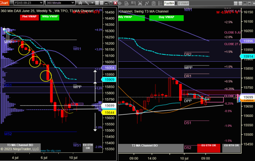
Task: Click the DR1 pivot label
Action: tap(188, 76)
